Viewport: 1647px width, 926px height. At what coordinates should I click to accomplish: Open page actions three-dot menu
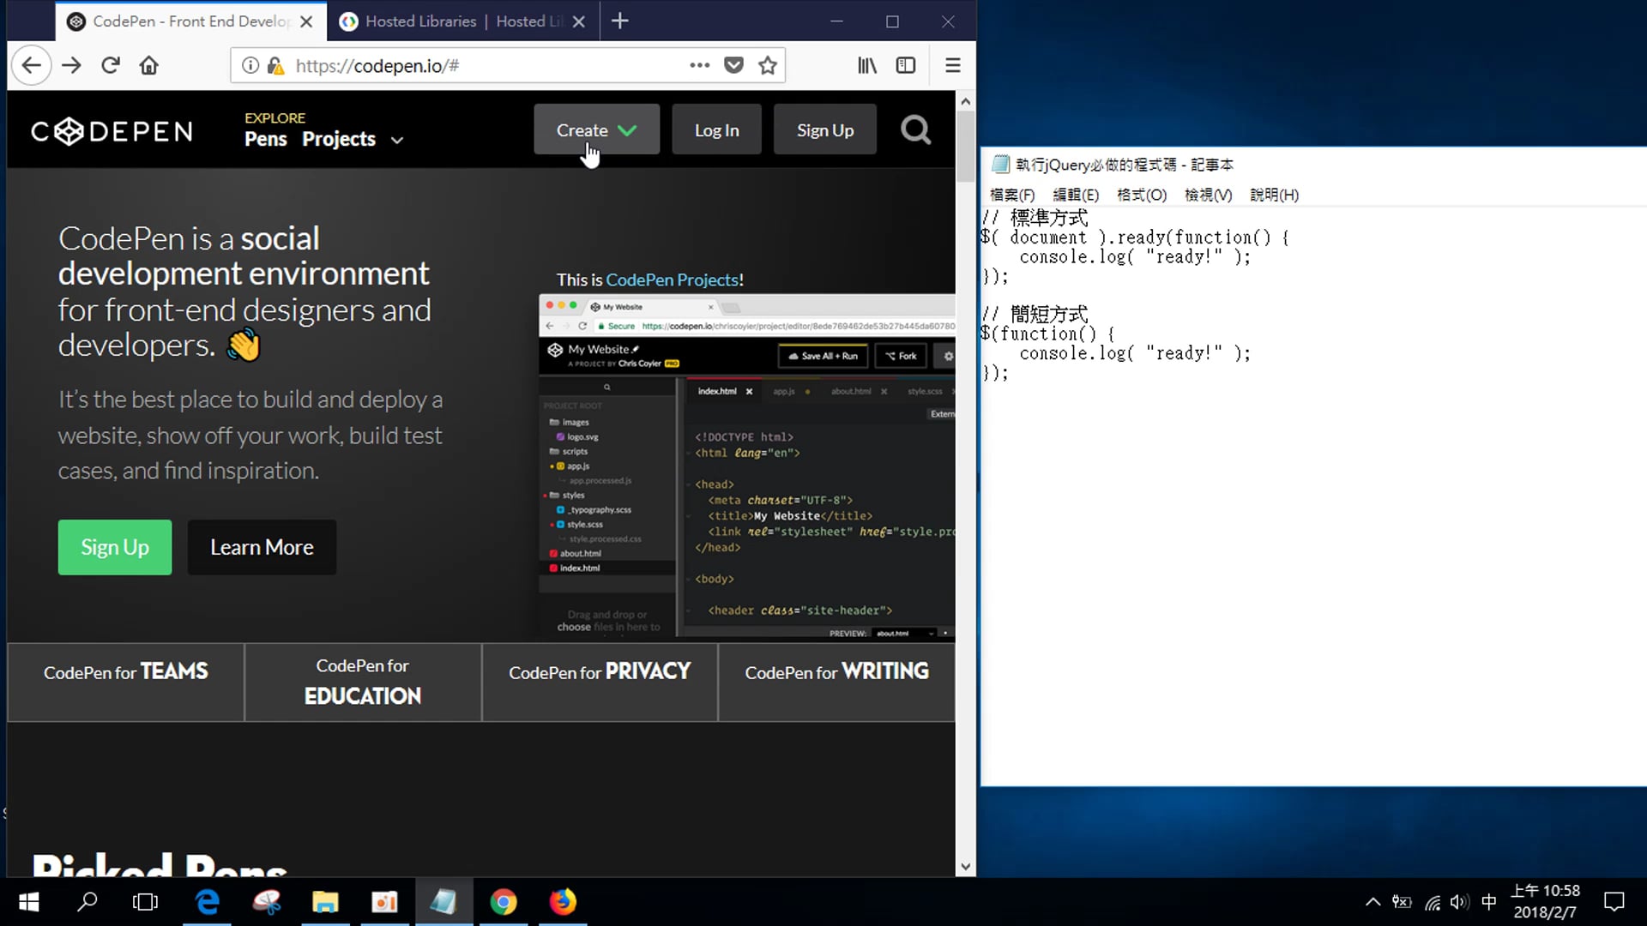(x=700, y=65)
